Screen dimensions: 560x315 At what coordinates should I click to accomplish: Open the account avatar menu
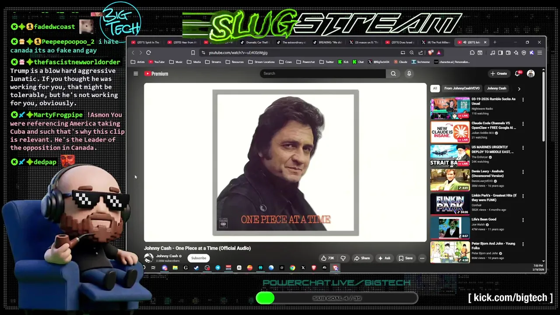tap(531, 73)
